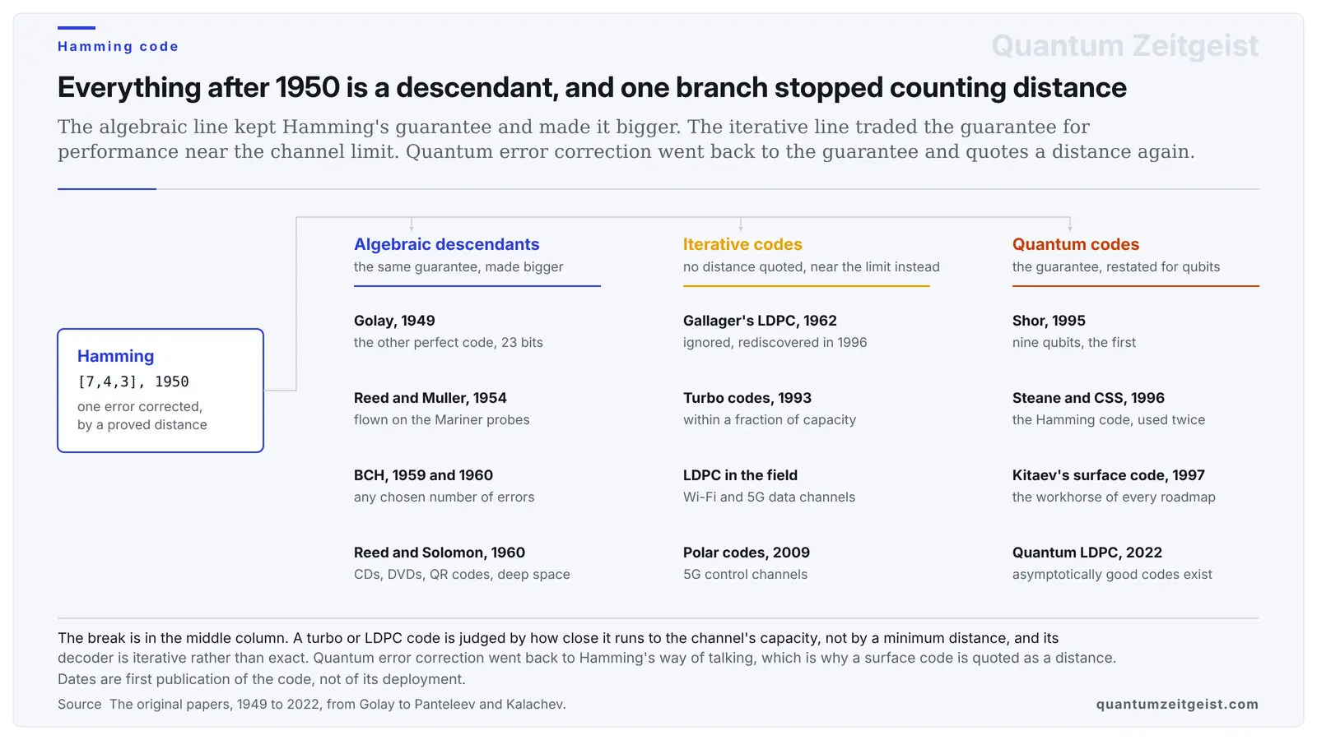Select the Quantum codes column heading
Screen dimensions: 1317x740
[x=1076, y=244]
